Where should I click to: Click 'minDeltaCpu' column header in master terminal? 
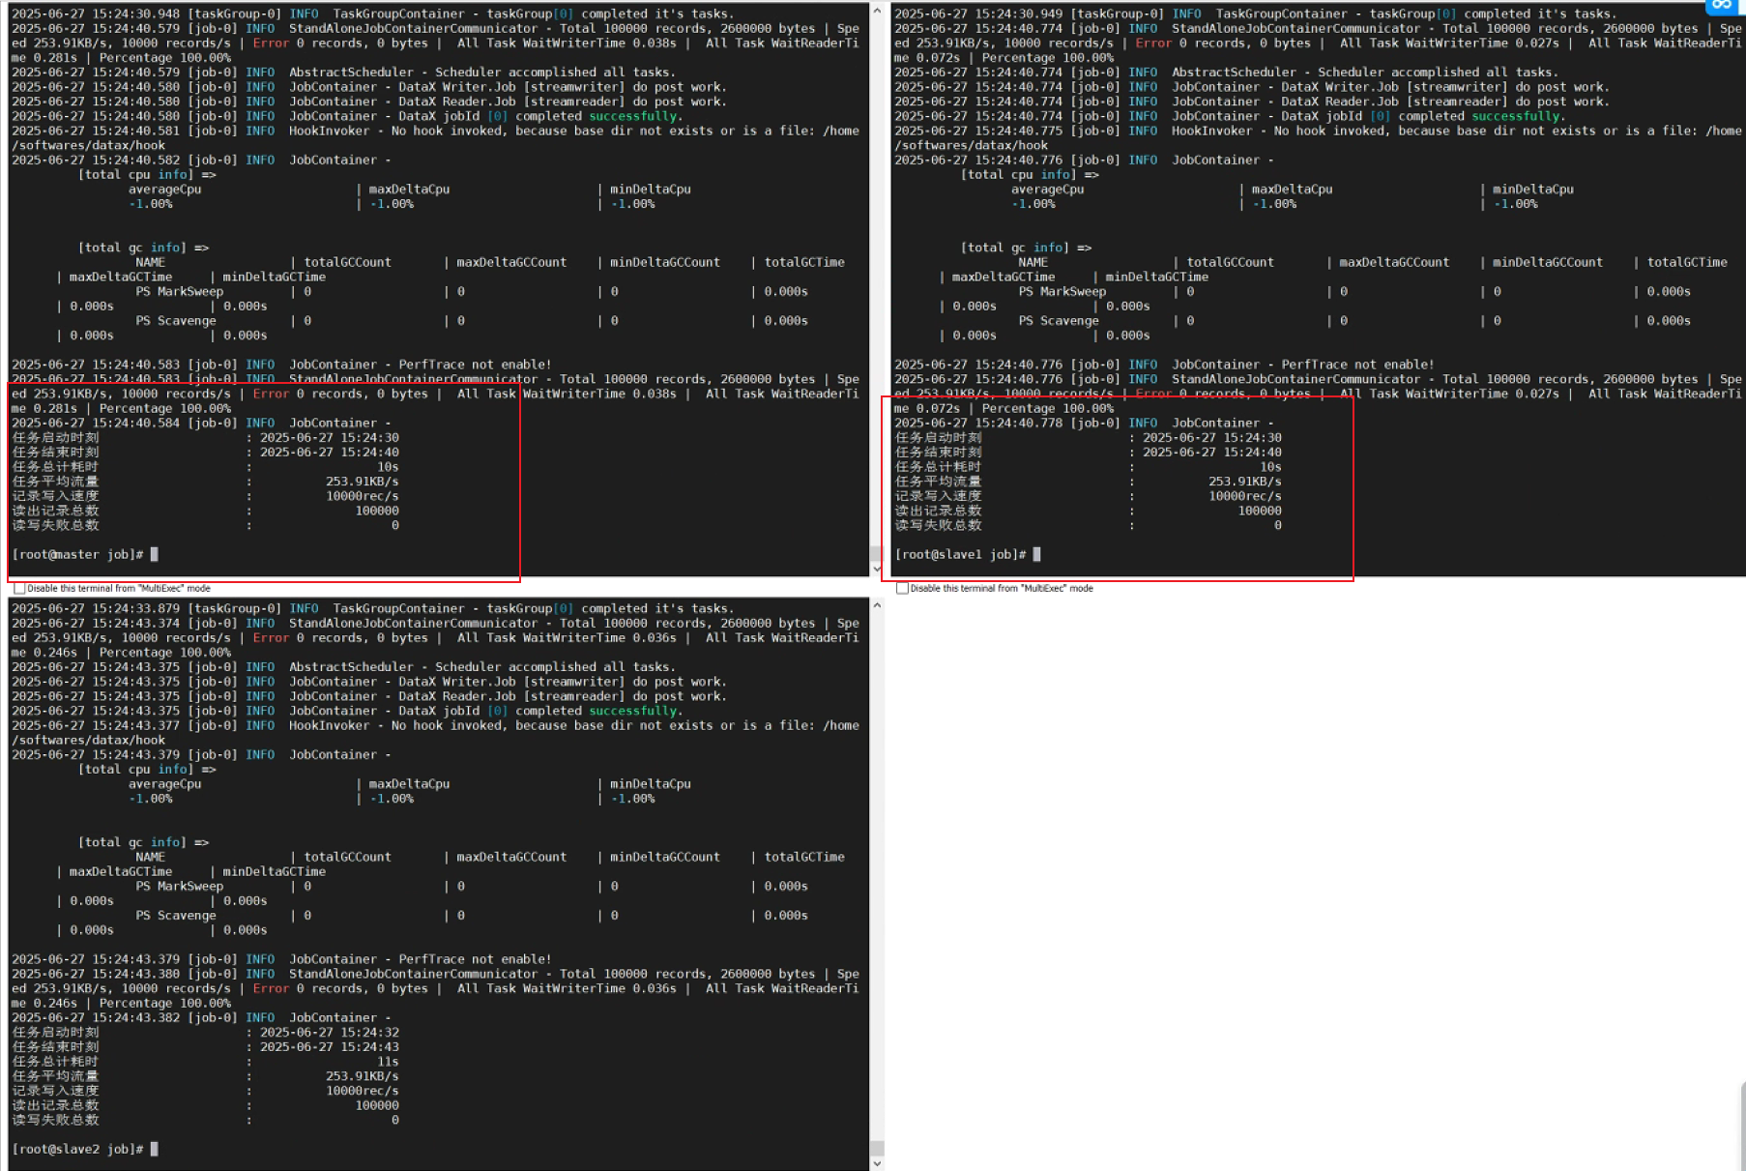point(650,190)
